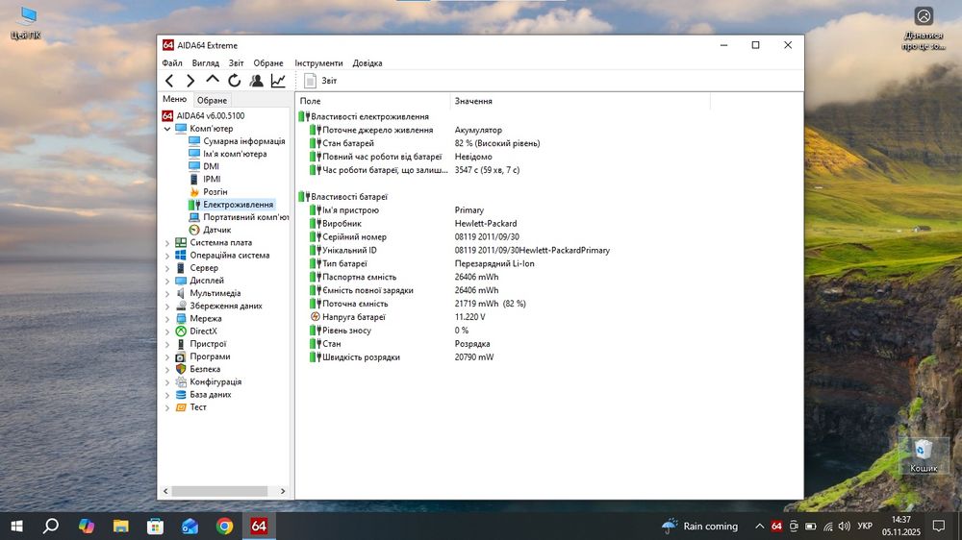Select Ім'я комп'ютера in the tree

(235, 154)
